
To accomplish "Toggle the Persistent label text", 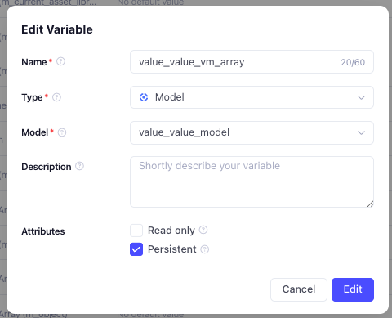I will (171, 249).
